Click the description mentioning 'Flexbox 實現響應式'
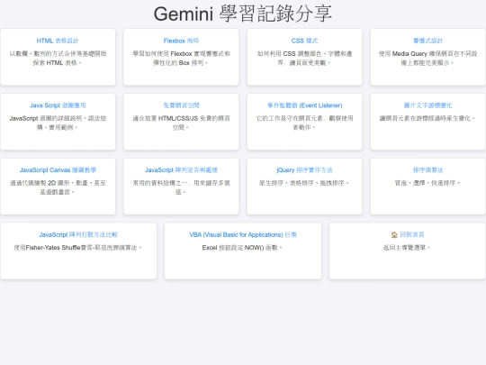486x365 pixels. click(x=181, y=58)
